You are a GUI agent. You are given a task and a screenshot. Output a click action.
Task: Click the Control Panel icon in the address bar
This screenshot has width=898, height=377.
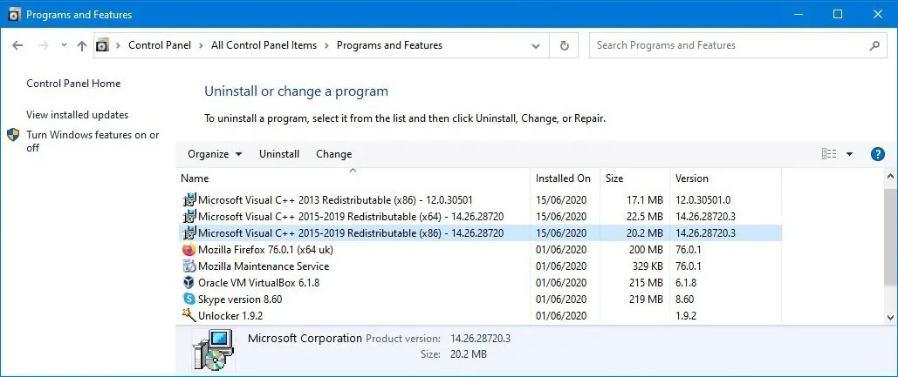click(102, 45)
